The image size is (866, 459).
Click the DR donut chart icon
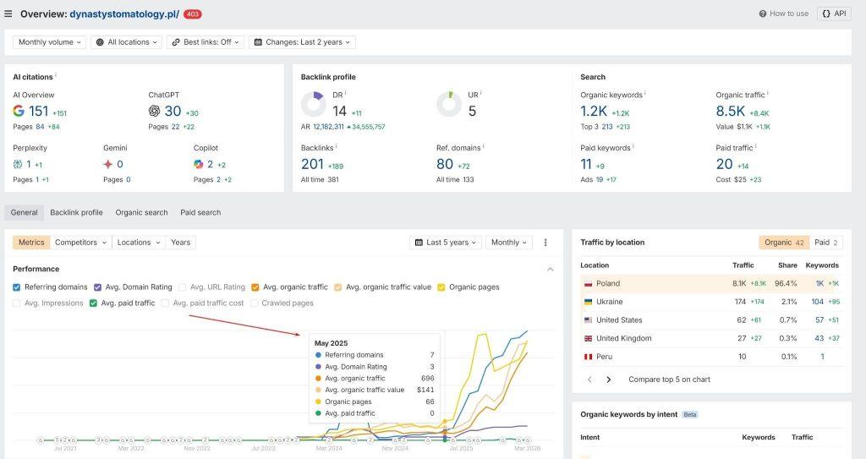[314, 104]
